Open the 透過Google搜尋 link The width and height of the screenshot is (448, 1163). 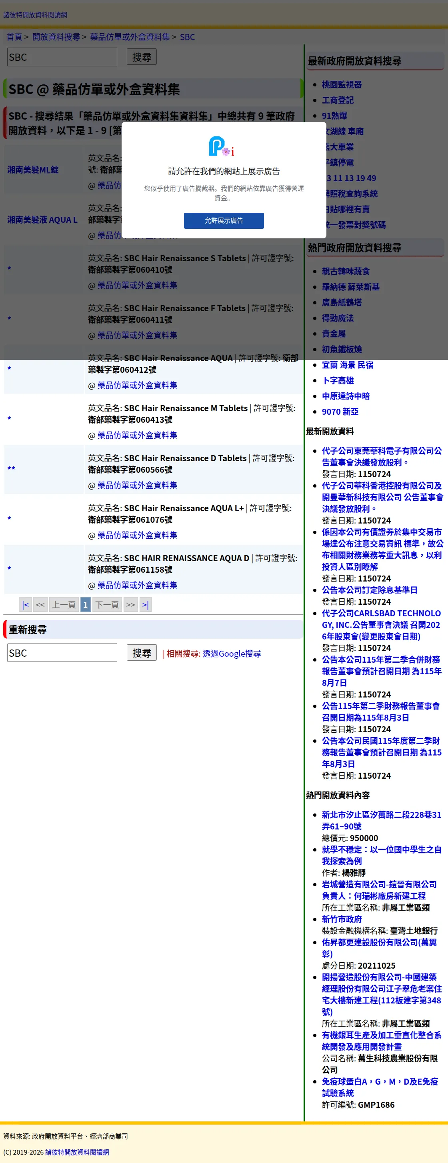[x=232, y=654]
